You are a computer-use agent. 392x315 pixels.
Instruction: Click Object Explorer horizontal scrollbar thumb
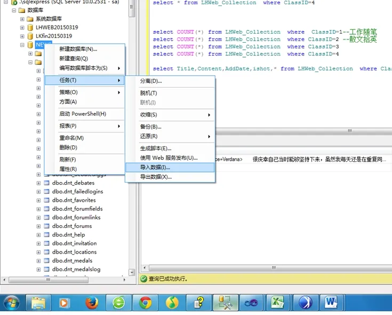[x=49, y=280]
